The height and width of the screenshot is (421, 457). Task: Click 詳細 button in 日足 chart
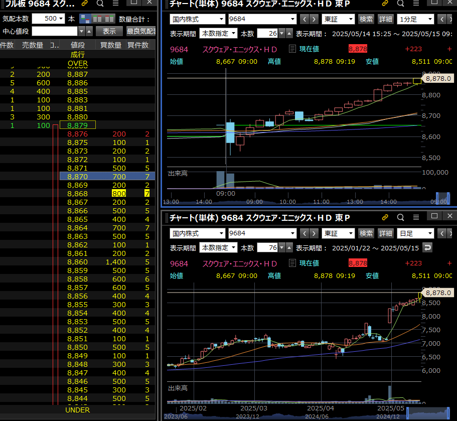click(x=386, y=233)
